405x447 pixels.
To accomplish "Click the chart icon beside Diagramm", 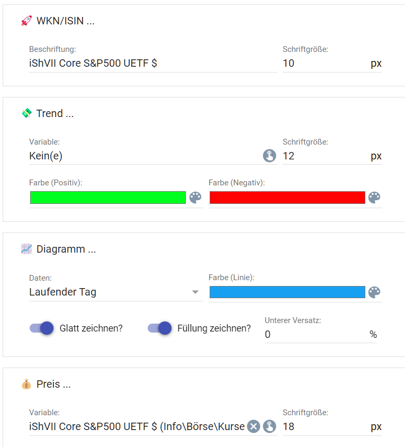I will pos(26,249).
